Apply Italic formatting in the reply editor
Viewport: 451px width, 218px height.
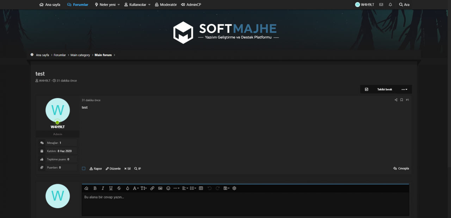[x=103, y=188]
